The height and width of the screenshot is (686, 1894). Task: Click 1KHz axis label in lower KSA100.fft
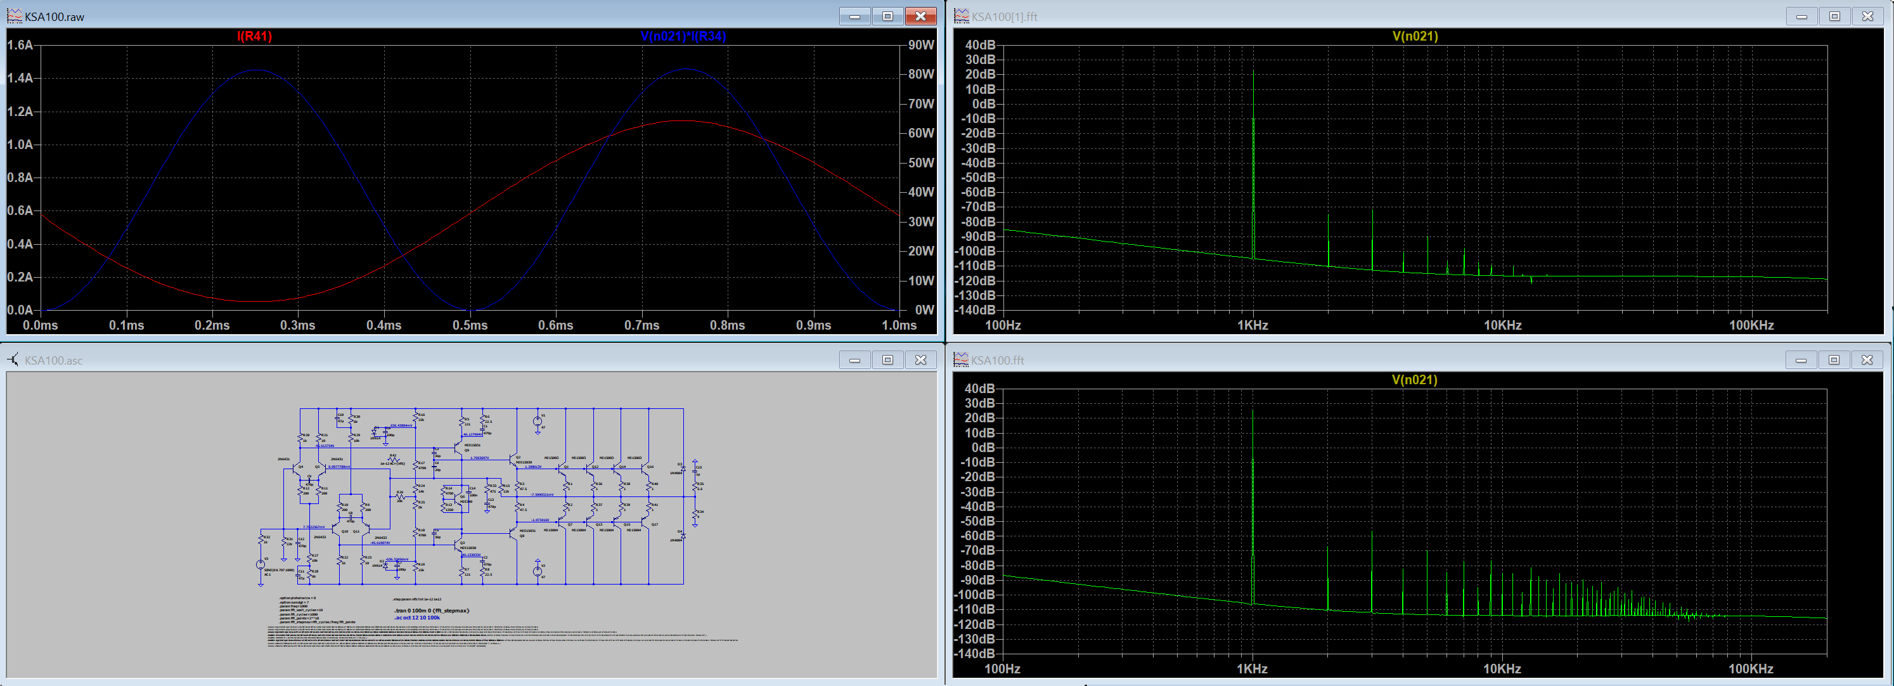1252,668
